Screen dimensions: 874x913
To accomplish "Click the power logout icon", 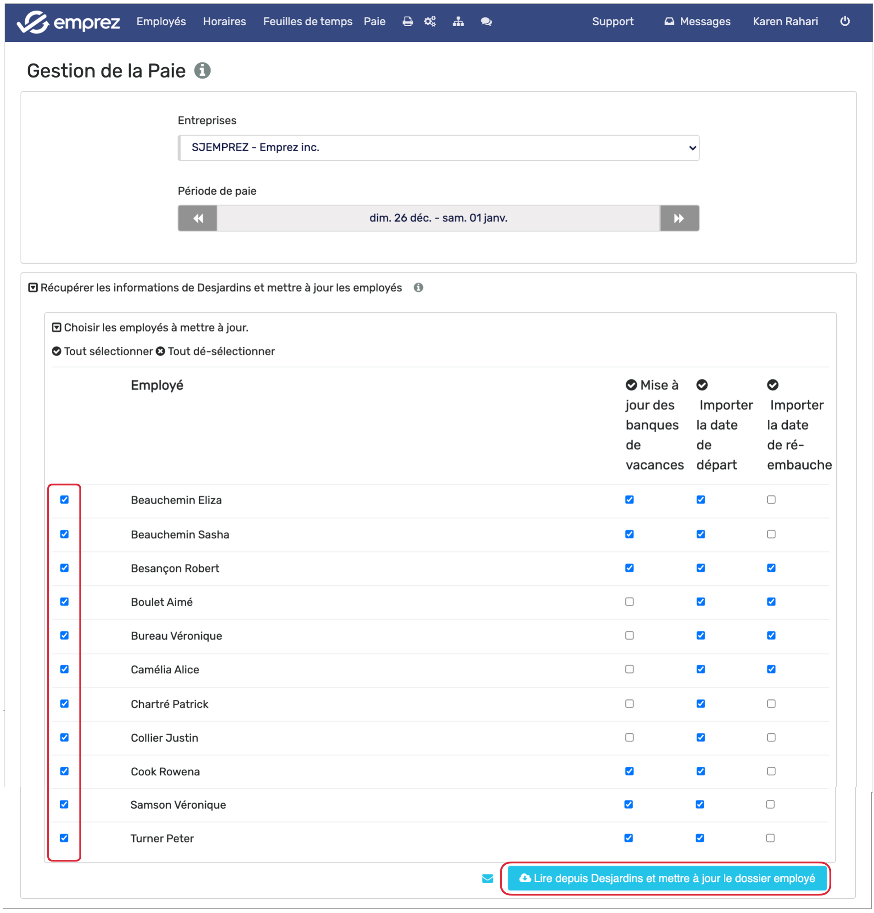I will pyautogui.click(x=845, y=21).
